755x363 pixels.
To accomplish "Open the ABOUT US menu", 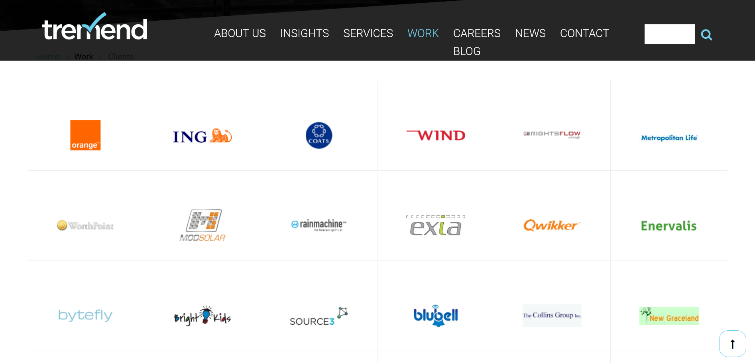I will pos(240,34).
